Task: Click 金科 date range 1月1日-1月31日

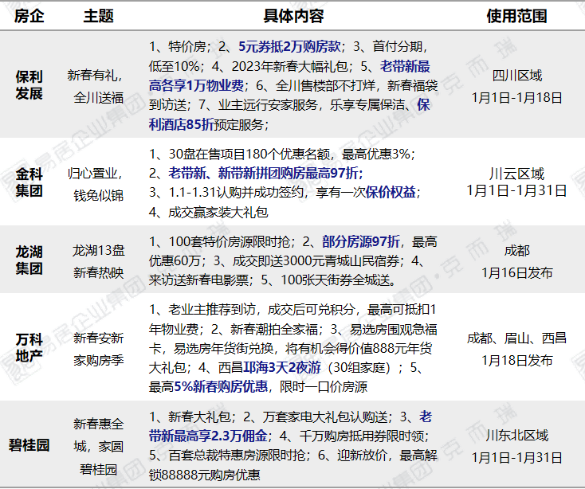Action: (x=516, y=191)
